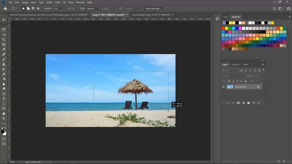Select the Path Selection tool

coord(4,104)
